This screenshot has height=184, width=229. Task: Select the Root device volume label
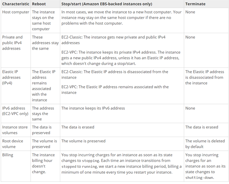tap(12, 144)
